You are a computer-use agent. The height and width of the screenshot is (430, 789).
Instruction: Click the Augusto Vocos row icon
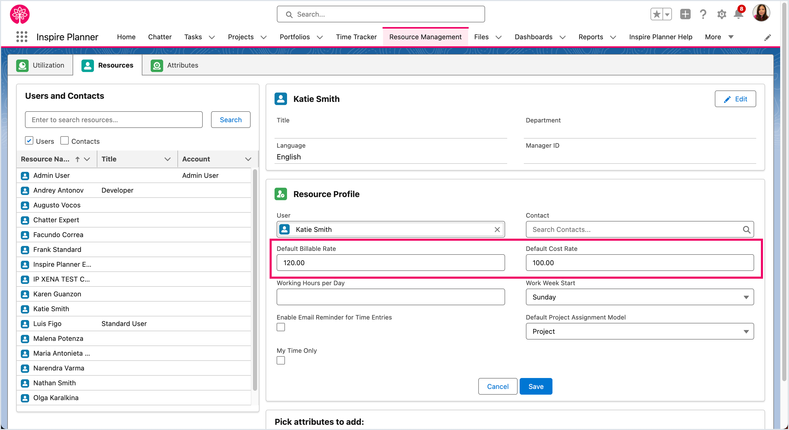pos(25,205)
